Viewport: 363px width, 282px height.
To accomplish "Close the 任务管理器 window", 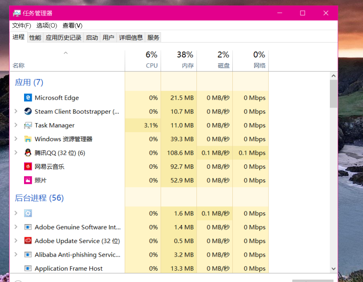I will (326, 13).
